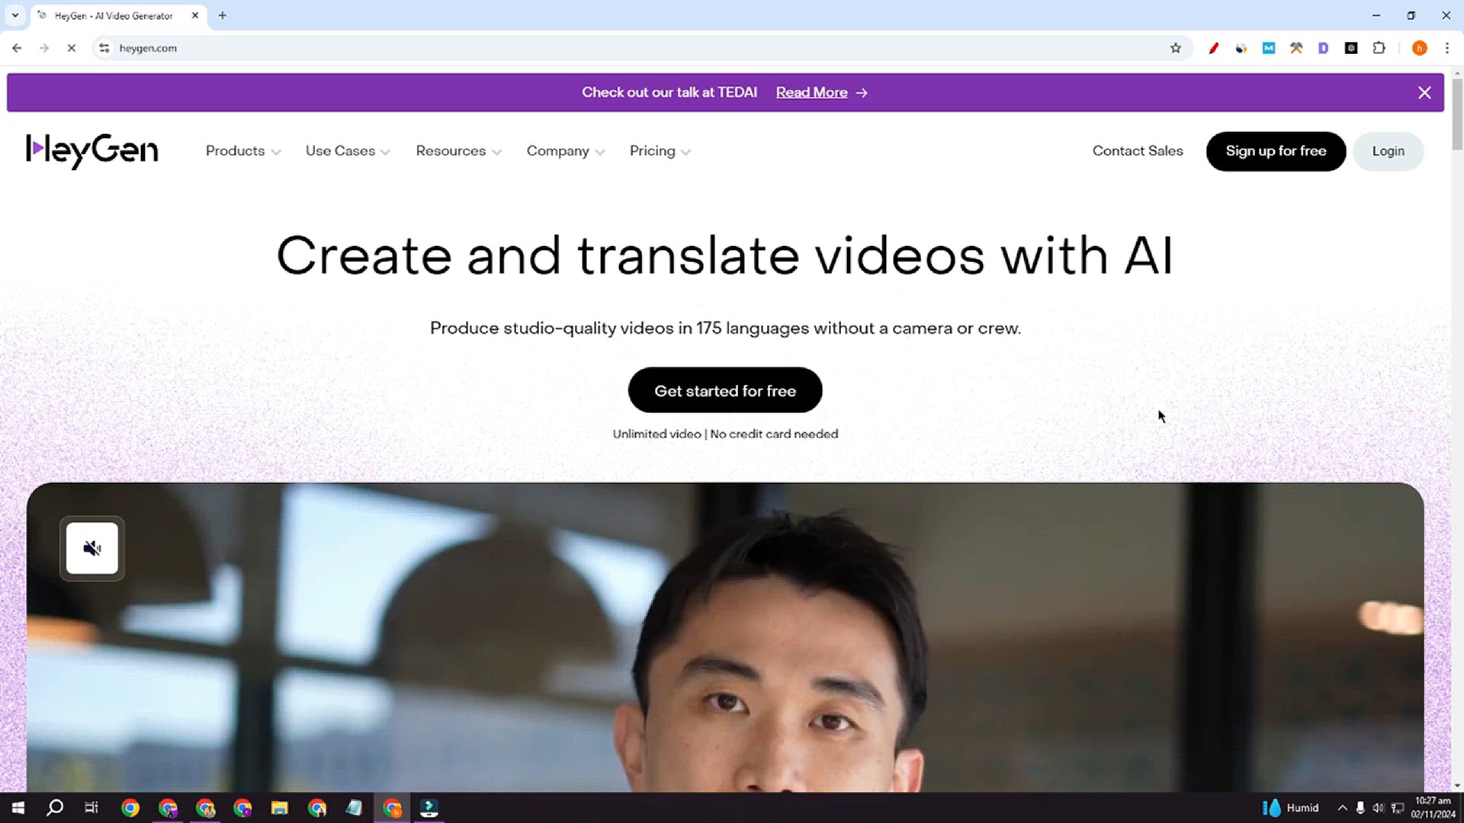Click the Login button
Image resolution: width=1464 pixels, height=823 pixels.
pos(1388,151)
